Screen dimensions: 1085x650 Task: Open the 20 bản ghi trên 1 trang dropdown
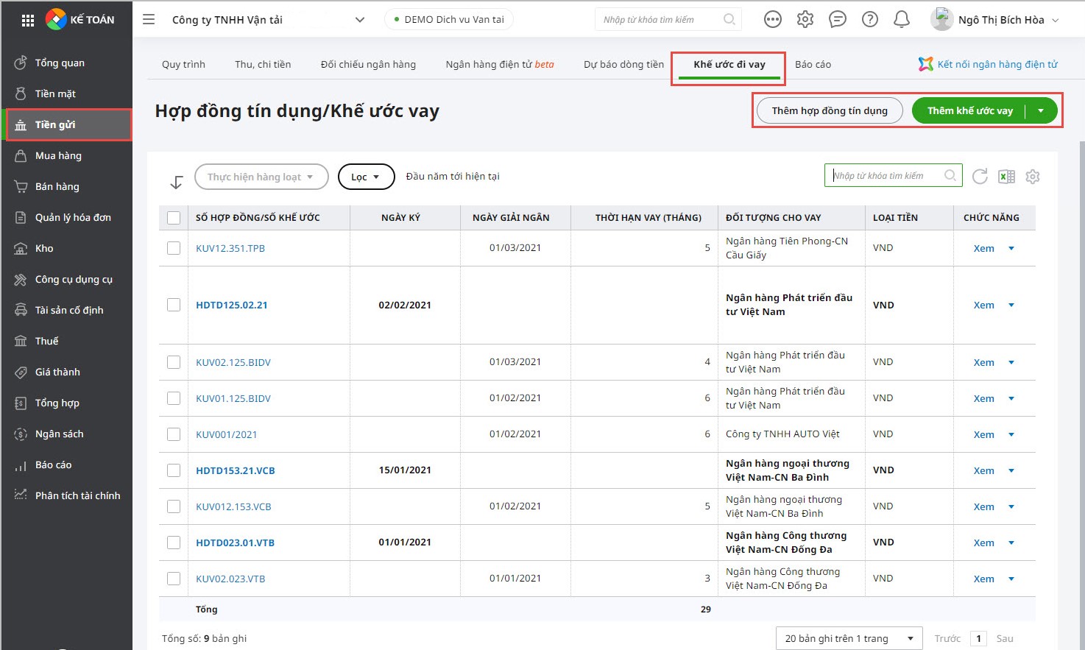(x=849, y=638)
